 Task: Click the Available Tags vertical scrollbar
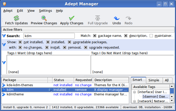pos(172,97)
